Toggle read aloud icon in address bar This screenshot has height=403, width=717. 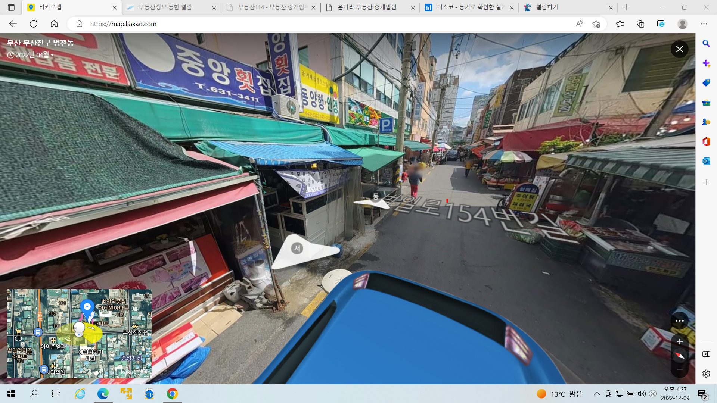(x=579, y=24)
